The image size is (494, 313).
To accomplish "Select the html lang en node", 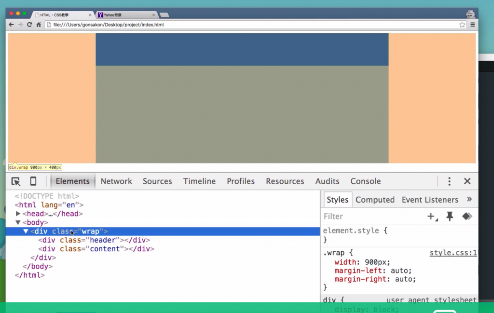I will [x=49, y=204].
